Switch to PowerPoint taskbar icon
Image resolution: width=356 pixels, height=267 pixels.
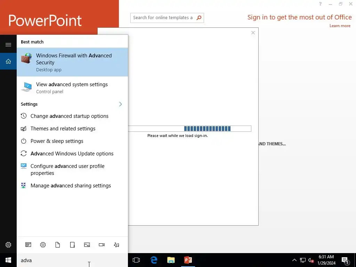188,260
